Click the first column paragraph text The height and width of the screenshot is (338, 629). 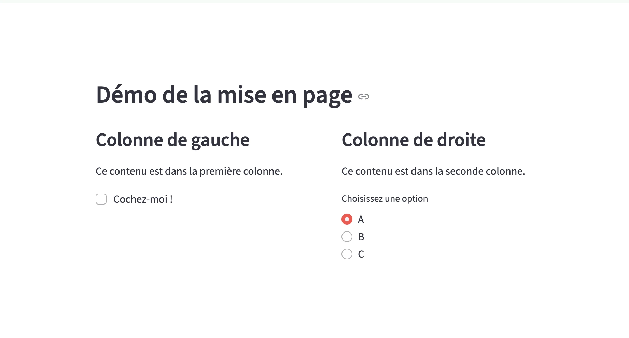tap(189, 171)
